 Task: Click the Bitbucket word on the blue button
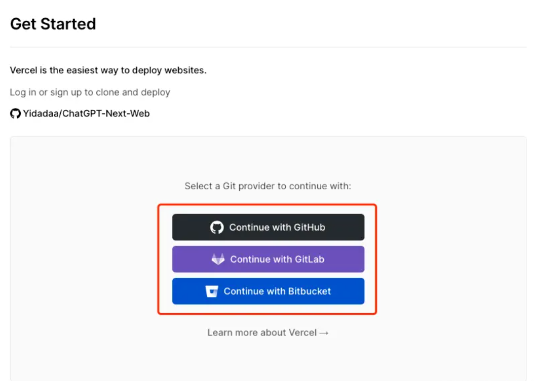pyautogui.click(x=310, y=291)
